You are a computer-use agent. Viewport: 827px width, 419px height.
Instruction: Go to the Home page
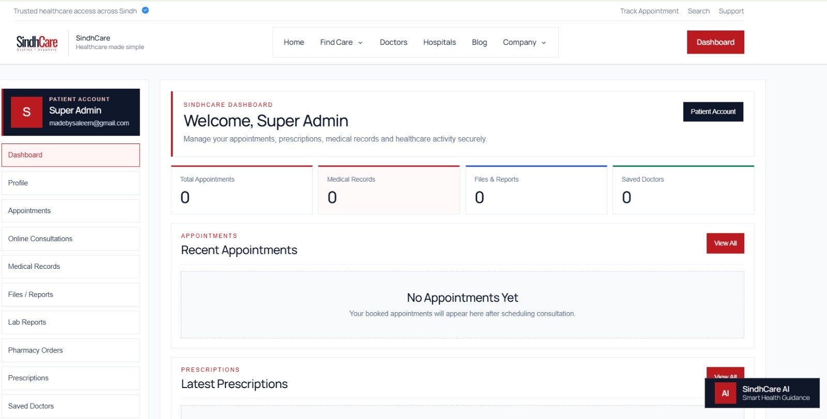click(x=294, y=42)
